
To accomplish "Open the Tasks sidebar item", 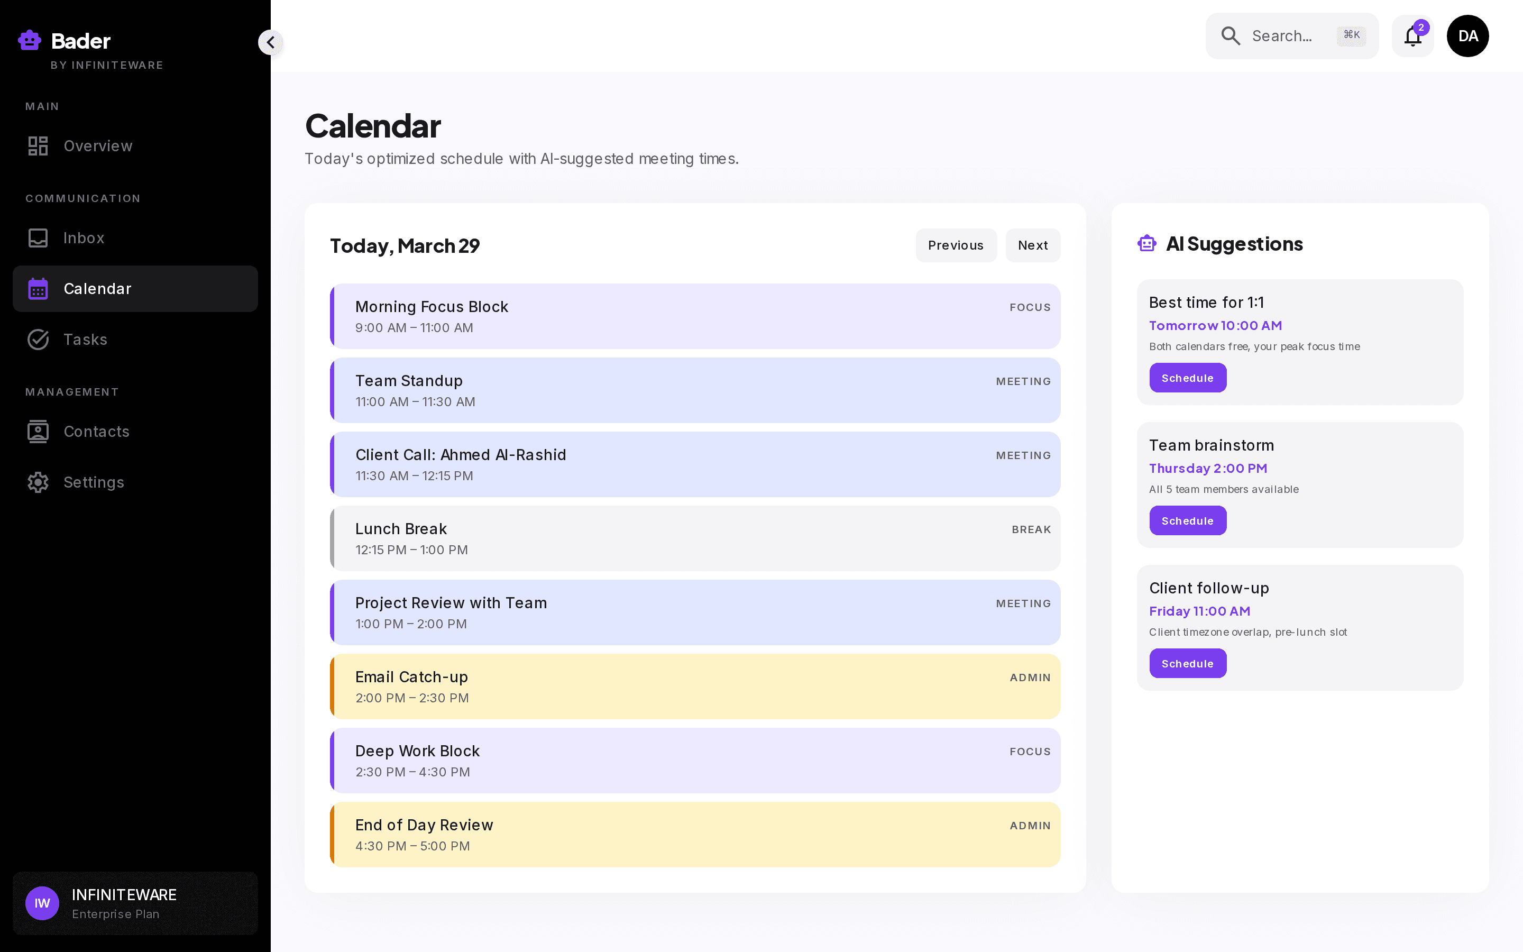I will point(135,340).
